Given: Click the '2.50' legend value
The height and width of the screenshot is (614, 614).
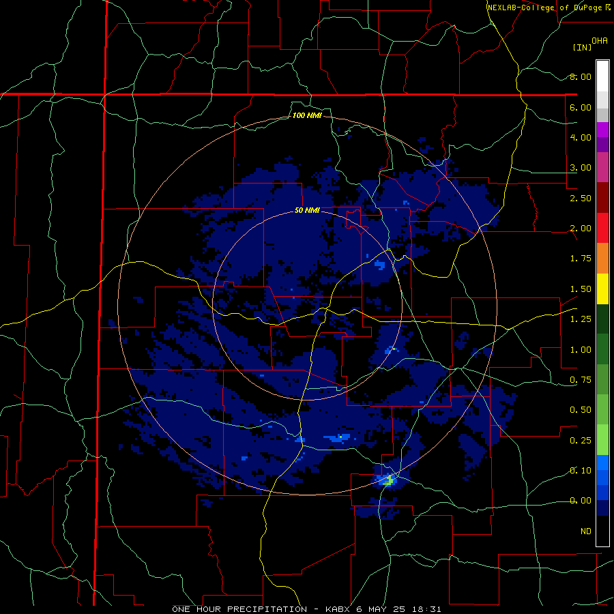Looking at the screenshot, I should tap(581, 198).
